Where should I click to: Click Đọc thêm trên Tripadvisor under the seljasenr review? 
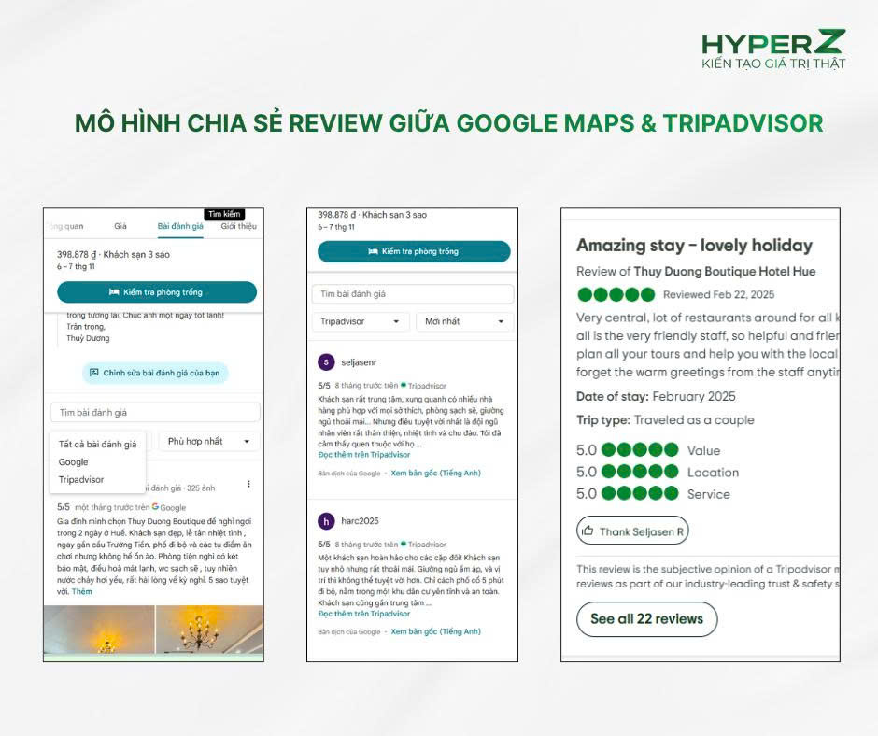[x=363, y=455]
